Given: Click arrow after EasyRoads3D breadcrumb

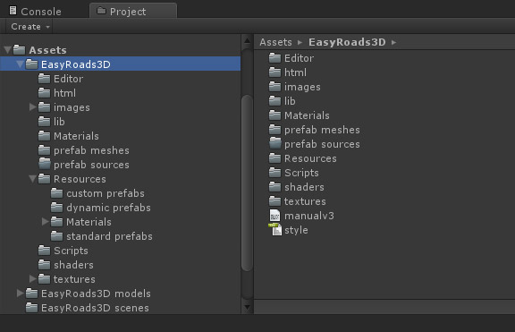Looking at the screenshot, I should click(393, 42).
